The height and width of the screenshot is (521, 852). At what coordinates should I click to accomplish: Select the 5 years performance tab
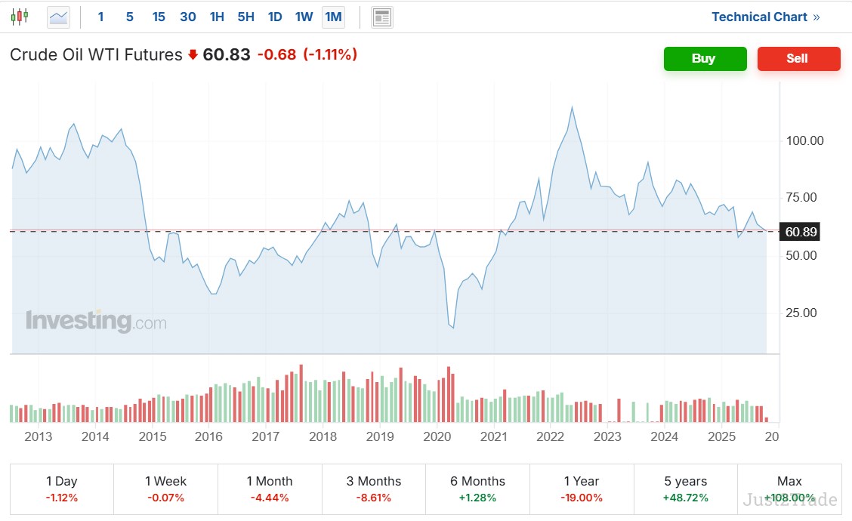tap(686, 489)
